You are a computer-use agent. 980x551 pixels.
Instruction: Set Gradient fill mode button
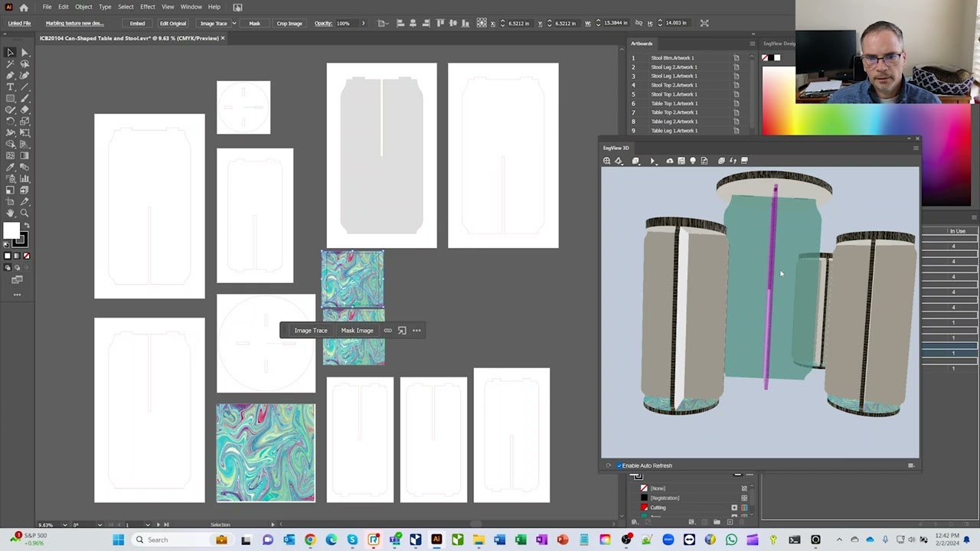[x=17, y=256]
